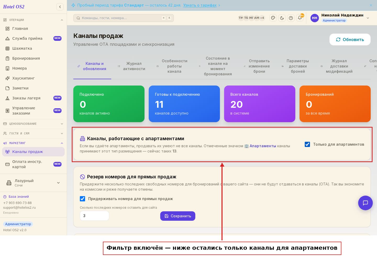Select the Журнал активности tab
377x261 pixels.
132,66
